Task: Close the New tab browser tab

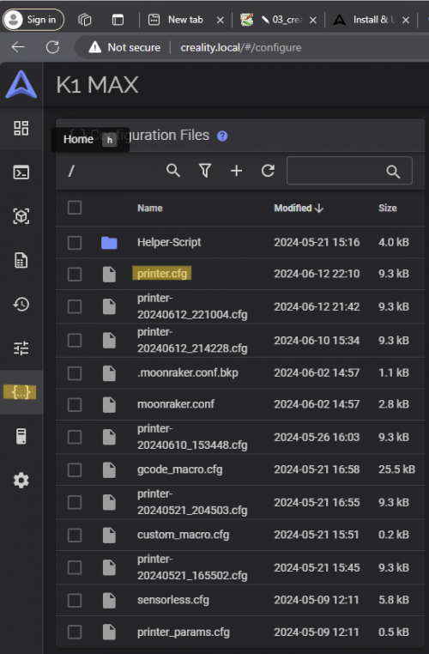Action: 221,20
